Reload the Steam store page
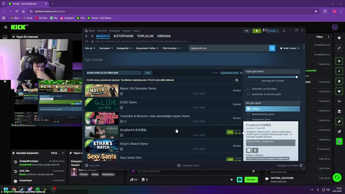345x194 pixels. (87, 41)
